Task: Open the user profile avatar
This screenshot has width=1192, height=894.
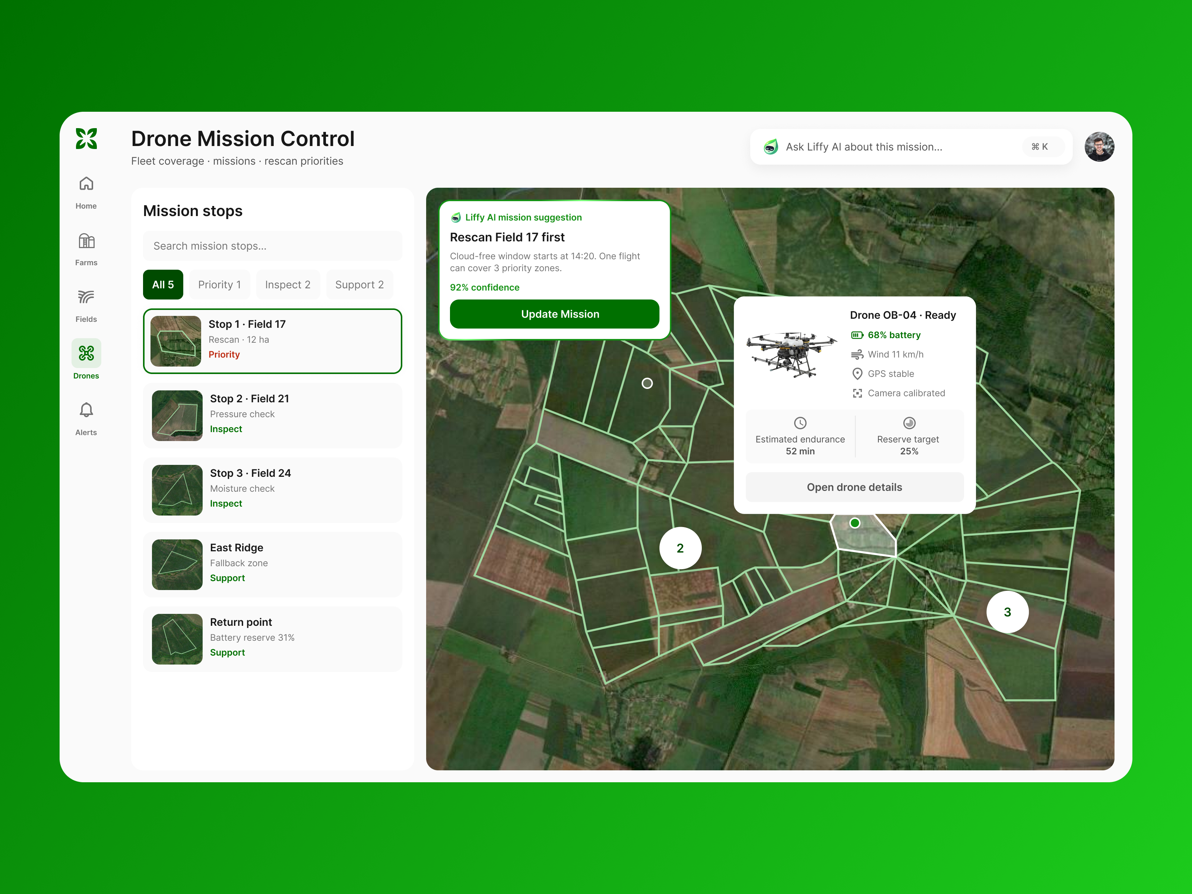Action: coord(1099,146)
